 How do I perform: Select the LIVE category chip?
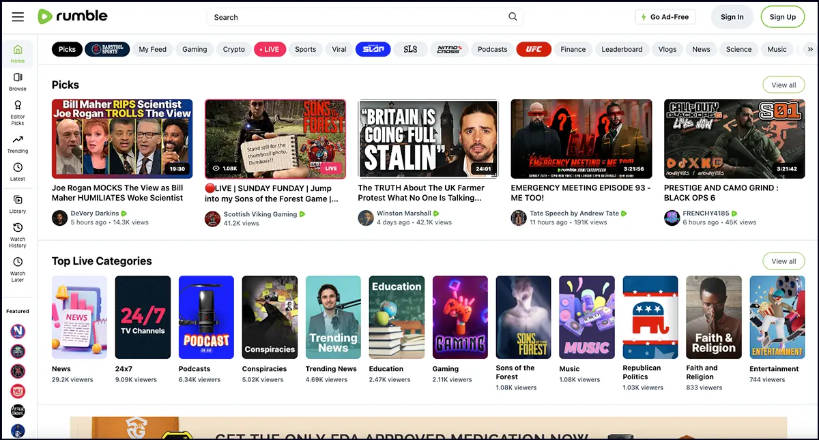270,49
